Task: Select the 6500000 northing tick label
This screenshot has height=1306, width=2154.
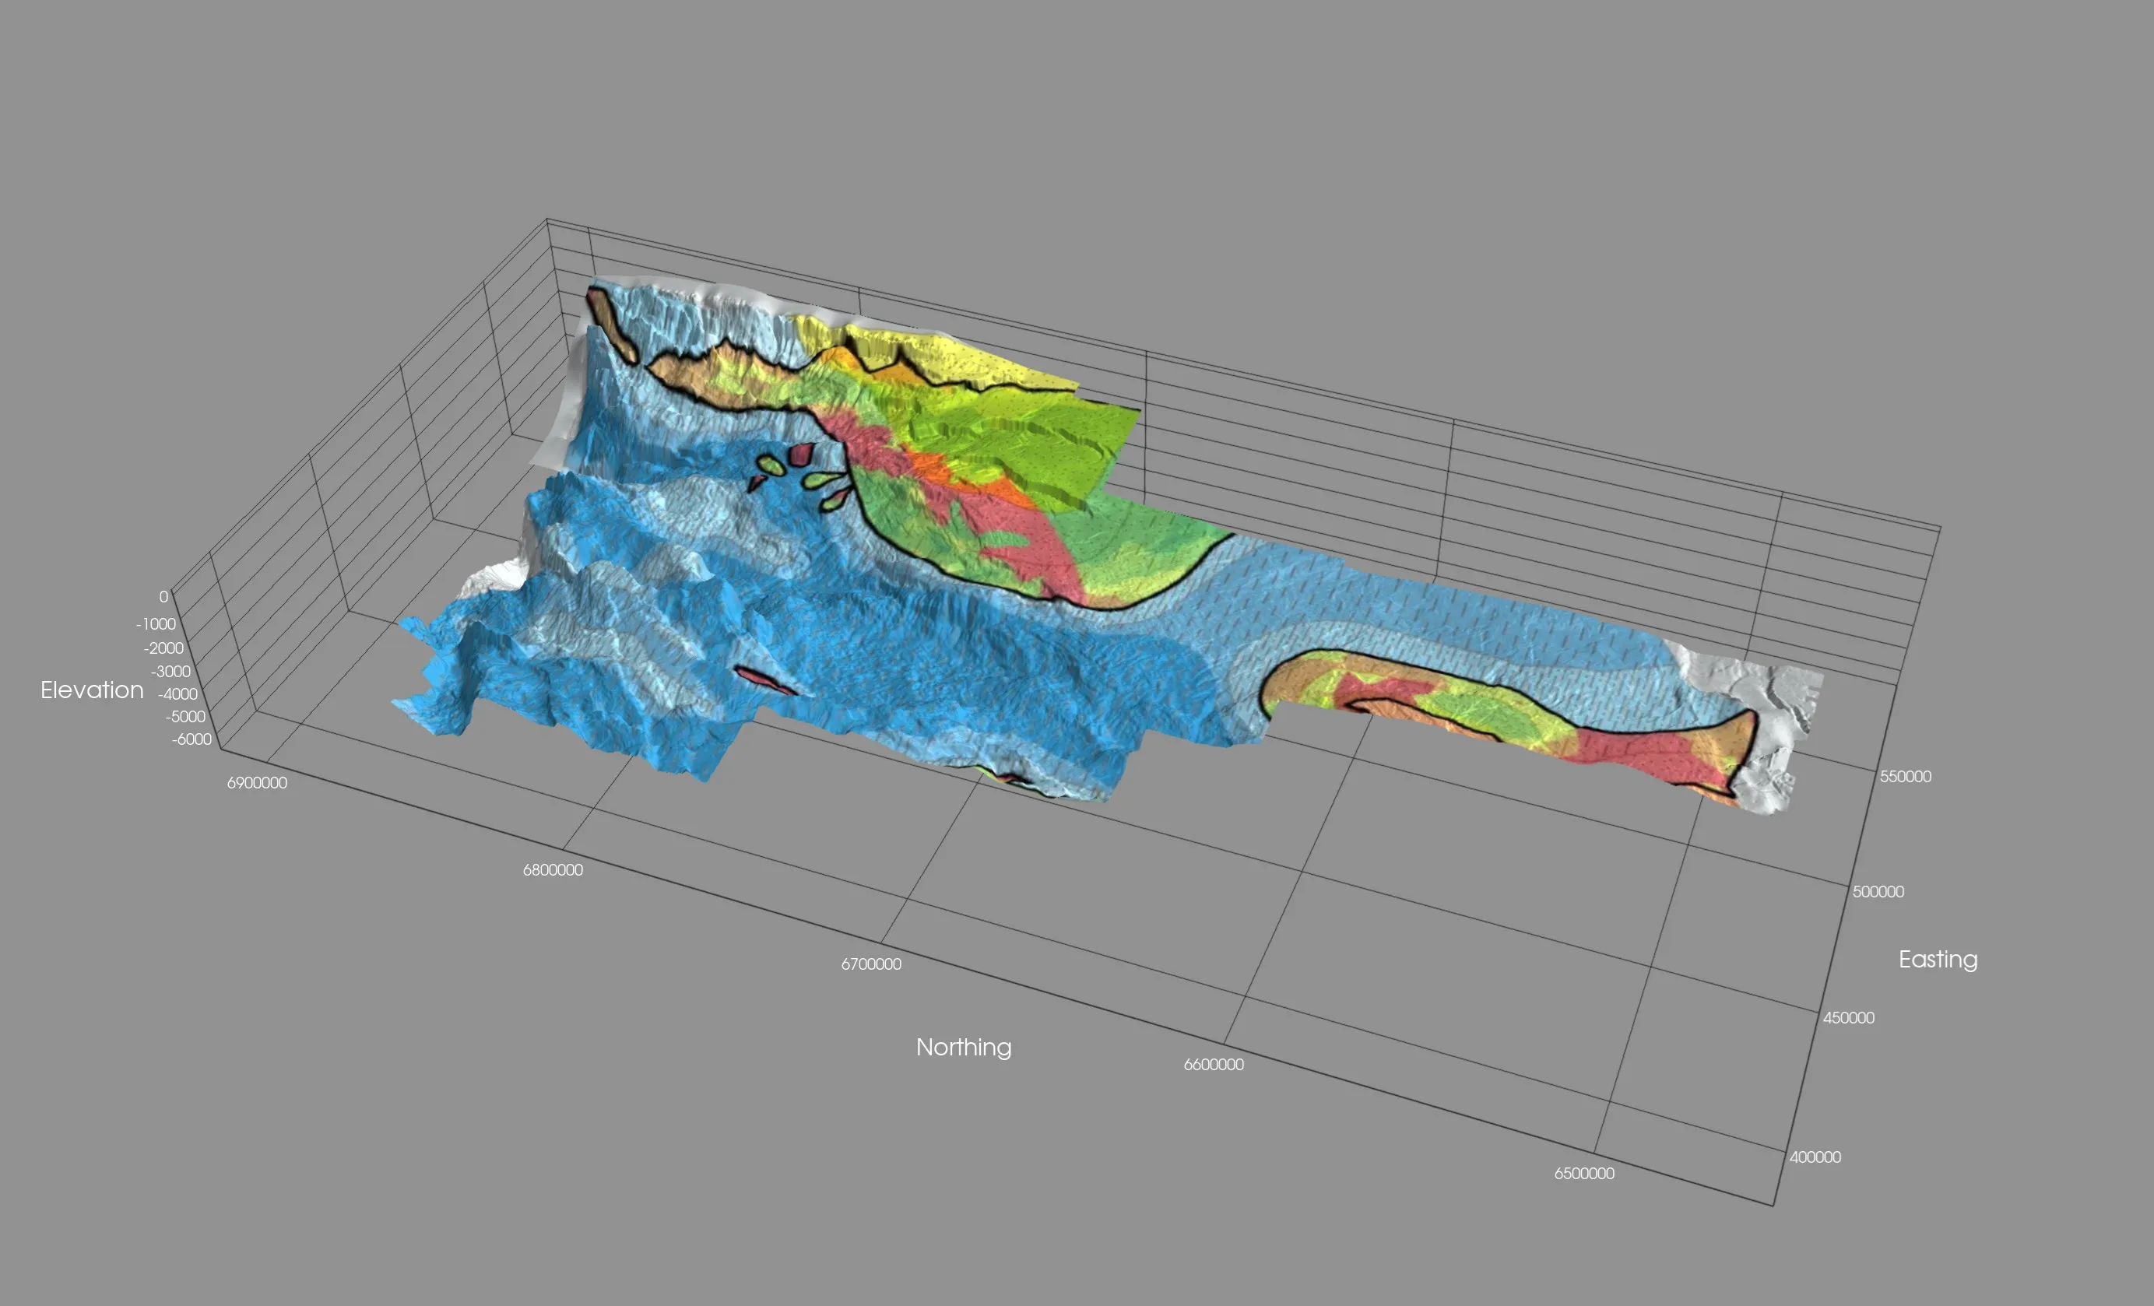Action: pos(1584,1174)
